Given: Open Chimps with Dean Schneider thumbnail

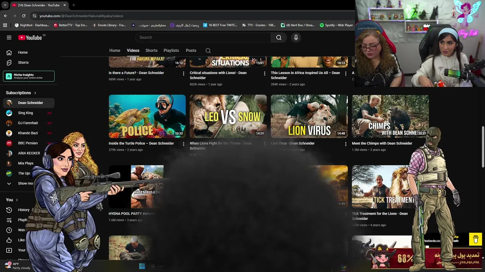Looking at the screenshot, I should click(390, 116).
